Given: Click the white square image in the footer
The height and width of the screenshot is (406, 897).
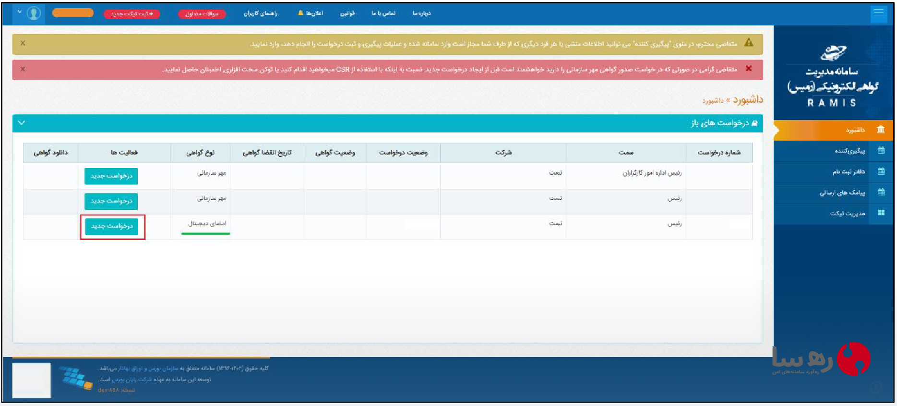Looking at the screenshot, I should [32, 381].
